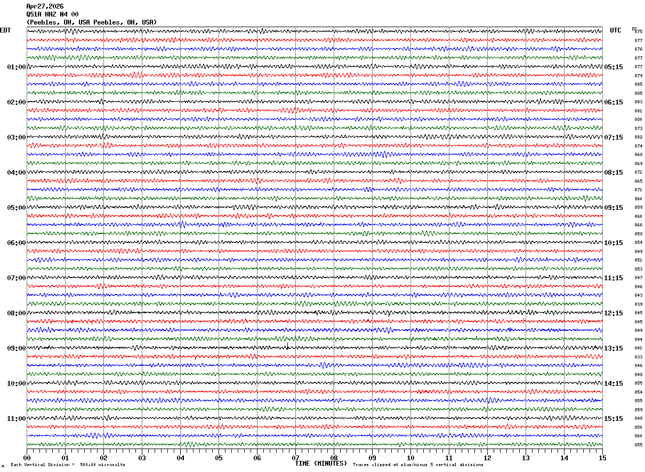Click the Each Vertical Division scale note
Image resolution: width=645 pixels, height=472 pixels.
tap(68, 465)
